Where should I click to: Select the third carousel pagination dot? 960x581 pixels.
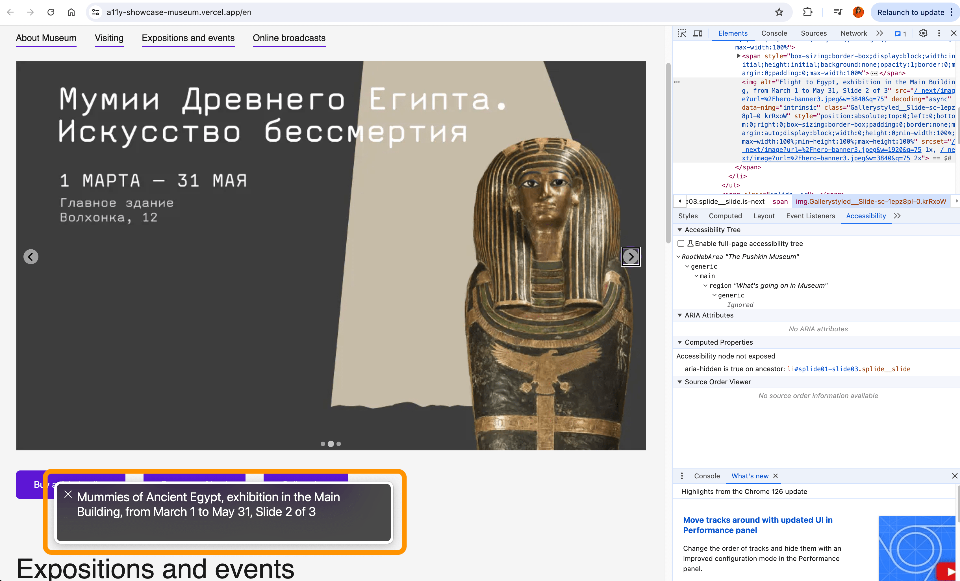338,444
